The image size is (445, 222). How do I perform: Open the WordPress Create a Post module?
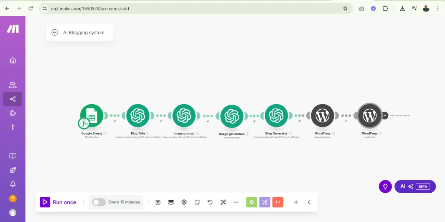tap(369, 116)
